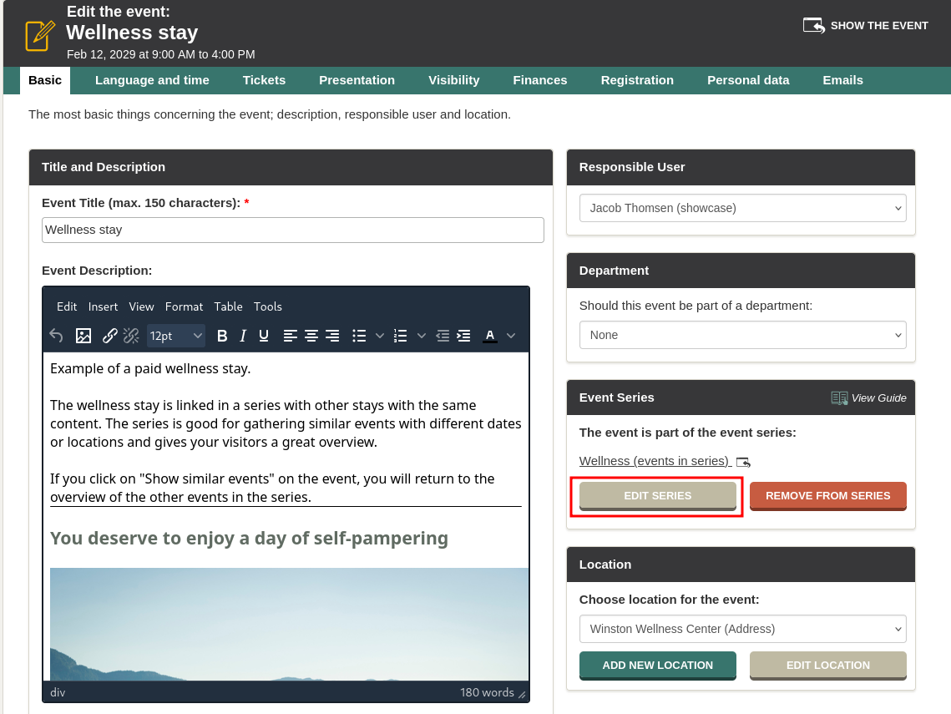The height and width of the screenshot is (714, 951).
Task: Click the View Guide book icon
Action: [839, 398]
